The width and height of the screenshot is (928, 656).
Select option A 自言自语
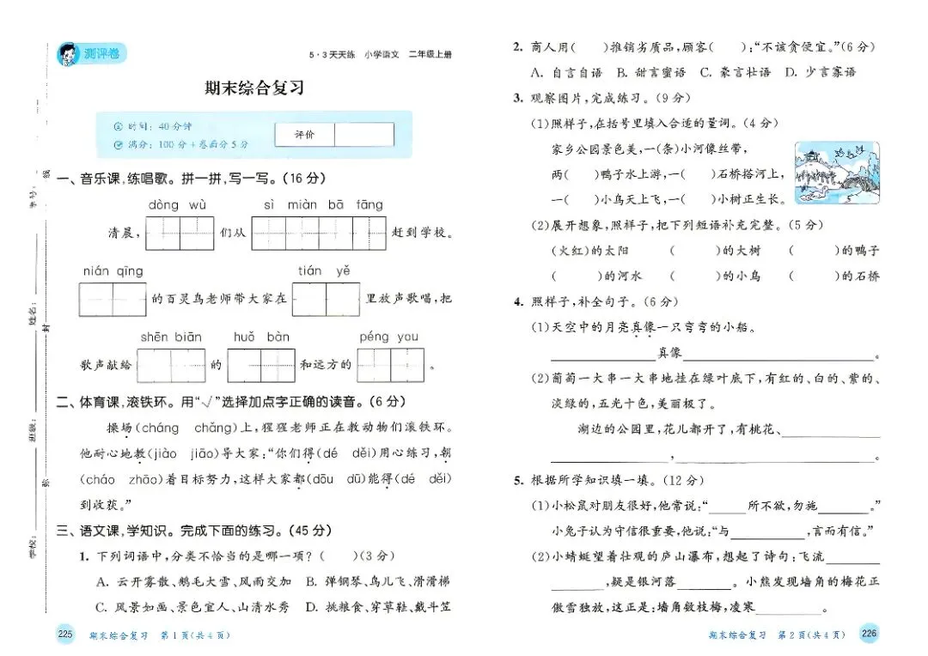click(567, 73)
